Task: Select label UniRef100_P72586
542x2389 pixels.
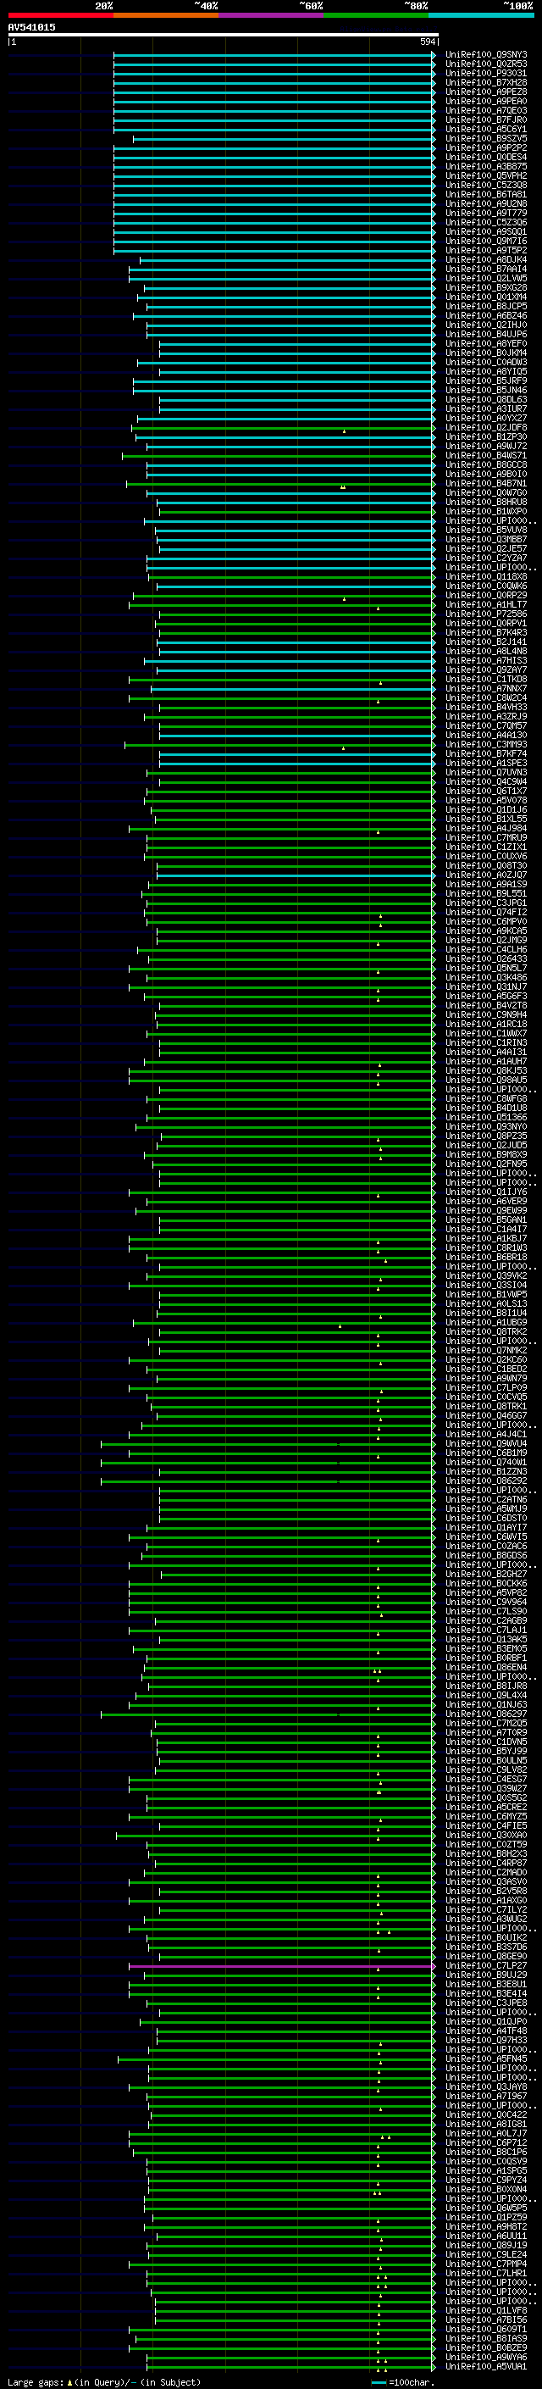Action: 485,614
